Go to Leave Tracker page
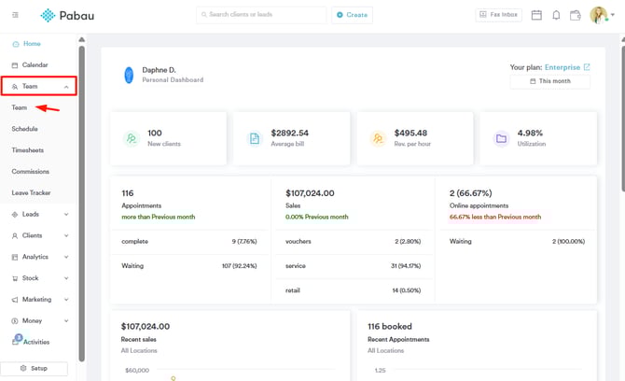Screen dimensions: 625x381 [32, 193]
